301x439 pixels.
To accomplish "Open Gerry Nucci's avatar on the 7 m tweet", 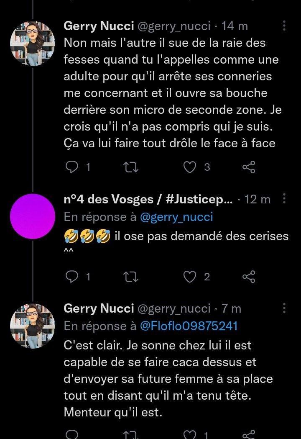I will tap(33, 326).
